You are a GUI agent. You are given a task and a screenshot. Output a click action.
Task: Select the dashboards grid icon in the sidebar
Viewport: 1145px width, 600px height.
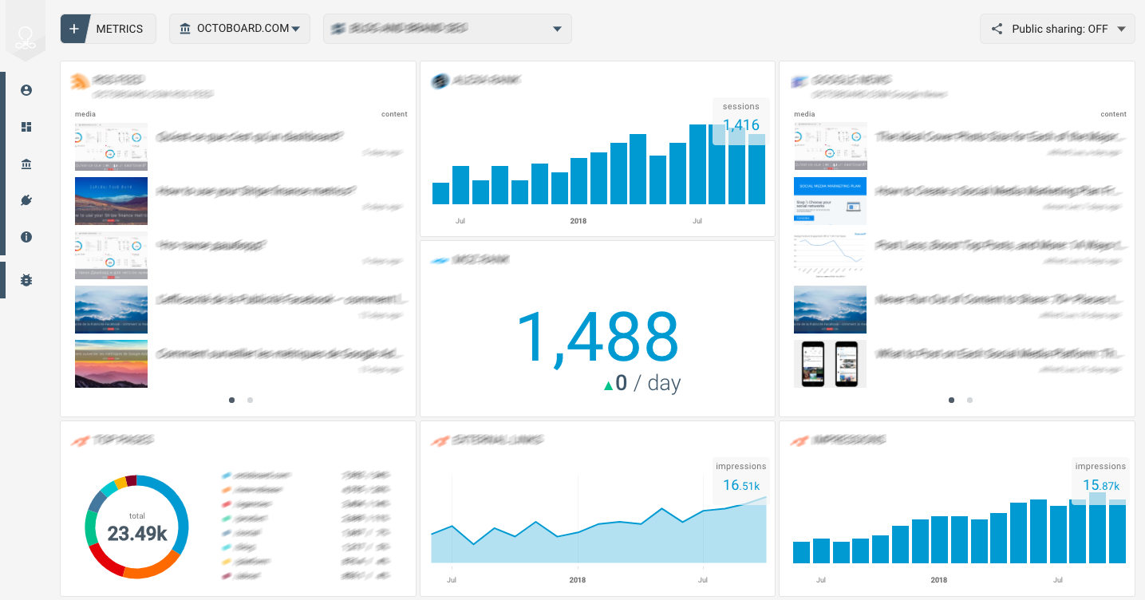point(26,127)
